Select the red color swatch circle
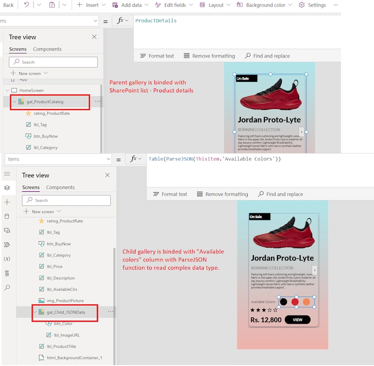 [295, 302]
